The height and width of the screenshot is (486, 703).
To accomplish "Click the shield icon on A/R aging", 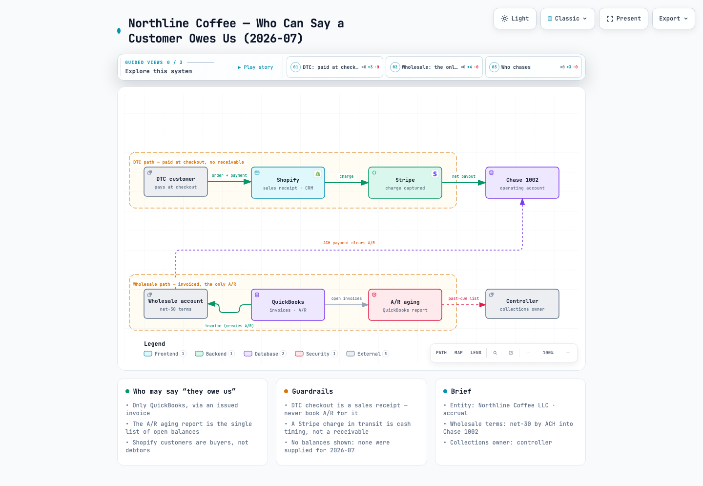I will (374, 295).
